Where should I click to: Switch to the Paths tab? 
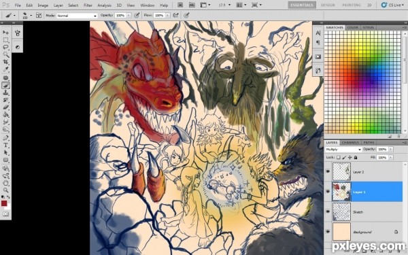tap(369, 143)
